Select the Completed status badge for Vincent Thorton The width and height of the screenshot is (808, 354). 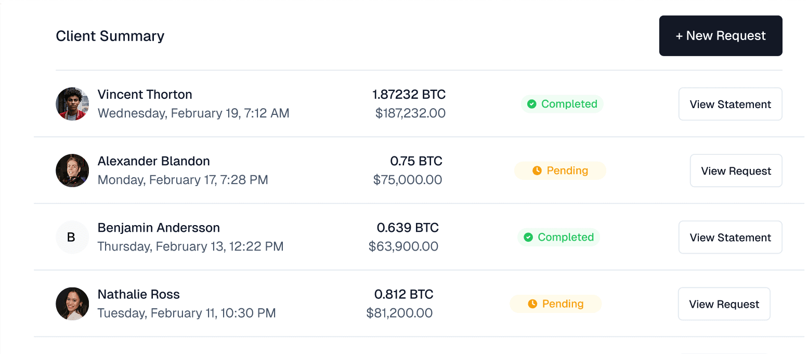[562, 104]
